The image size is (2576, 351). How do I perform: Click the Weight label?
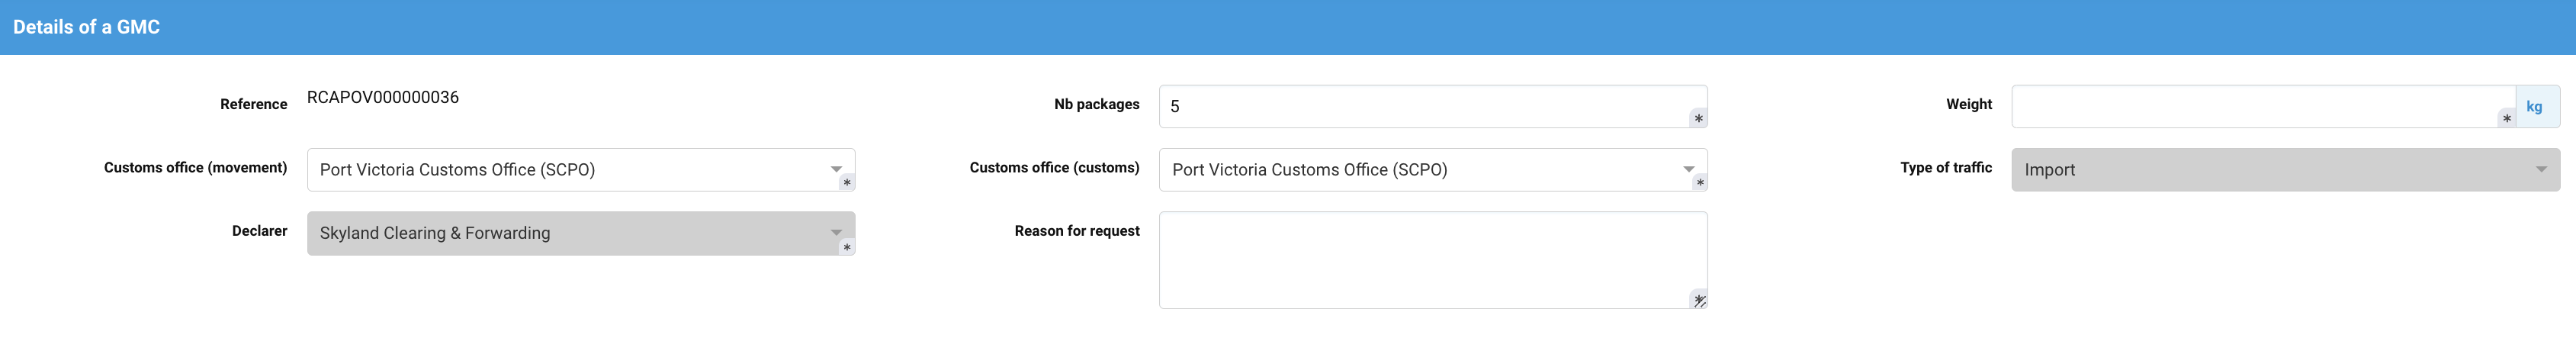tap(1968, 104)
